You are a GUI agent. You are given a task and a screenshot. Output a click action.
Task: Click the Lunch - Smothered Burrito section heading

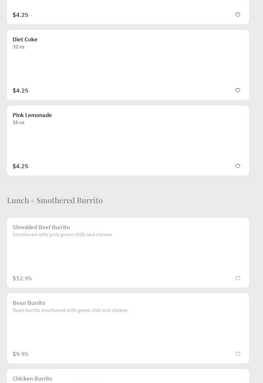(x=55, y=200)
